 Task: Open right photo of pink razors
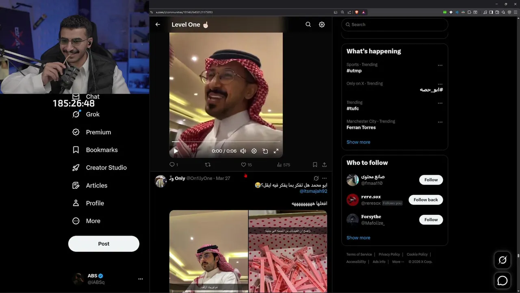288,251
